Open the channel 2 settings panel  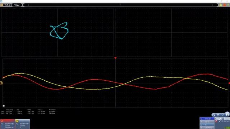pos(23,124)
